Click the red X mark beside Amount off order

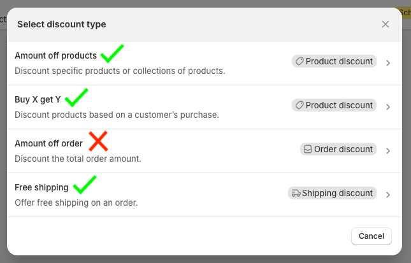pos(98,141)
